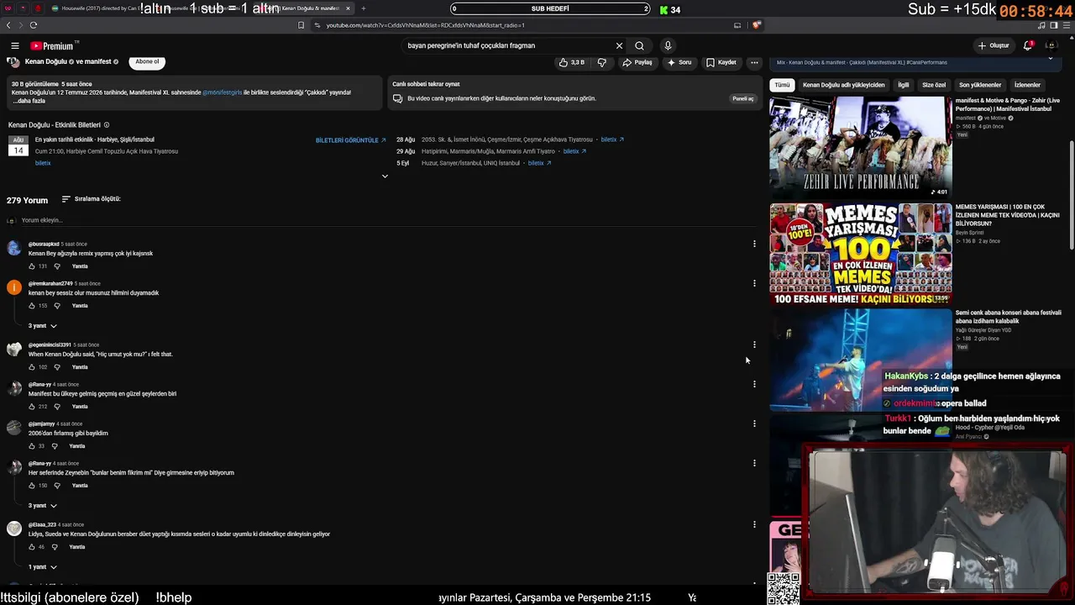Screen dimensions: 1075x605
Task: Like the comment by @busraapkxd
Action: [32, 266]
